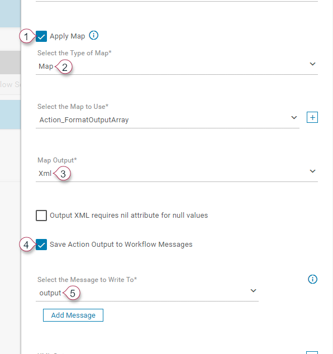Select the cut-off 'low S' sidebar item

point(11,84)
